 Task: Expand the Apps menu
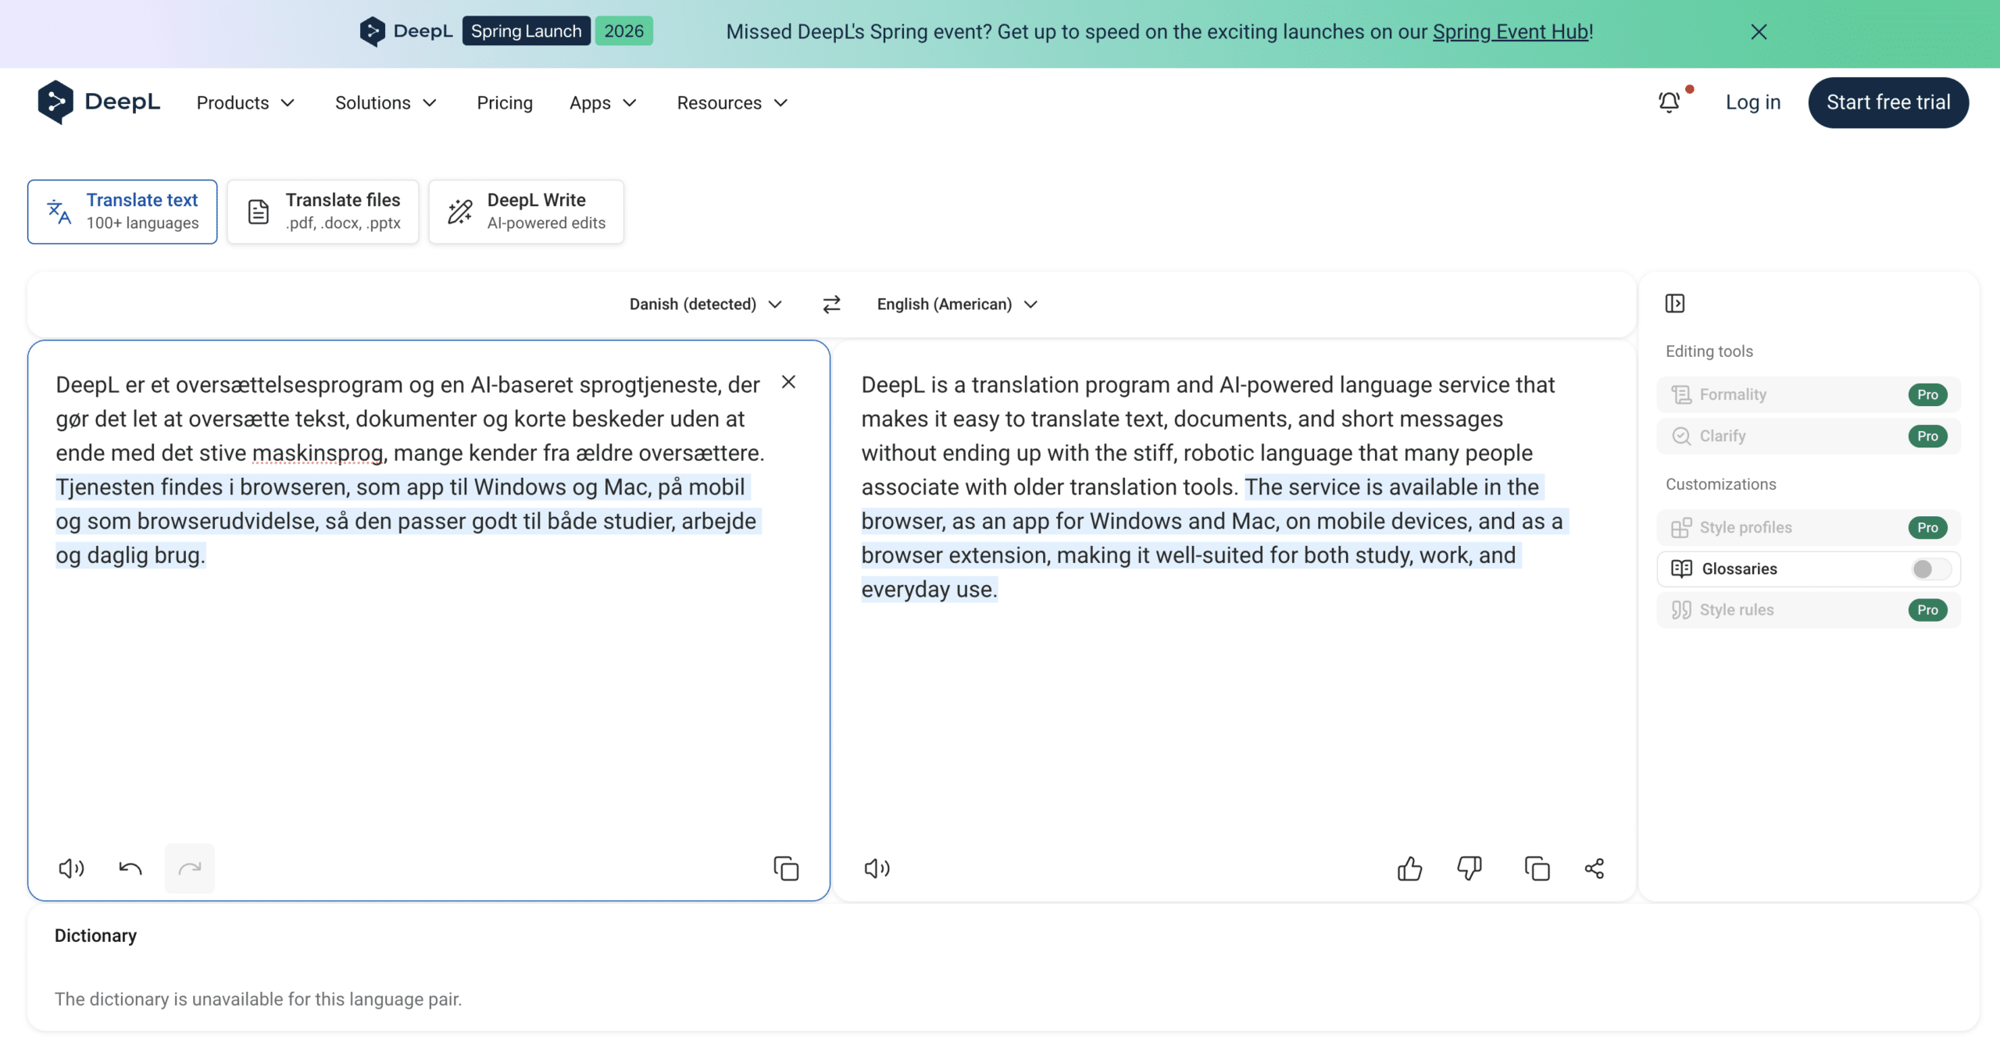coord(603,102)
